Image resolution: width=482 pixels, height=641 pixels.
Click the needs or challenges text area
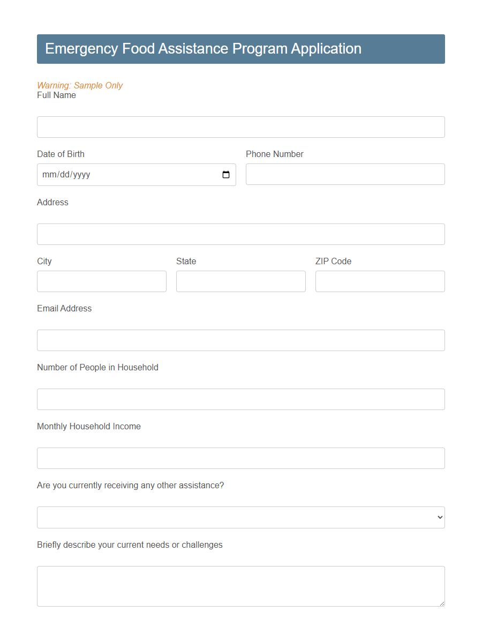240,584
